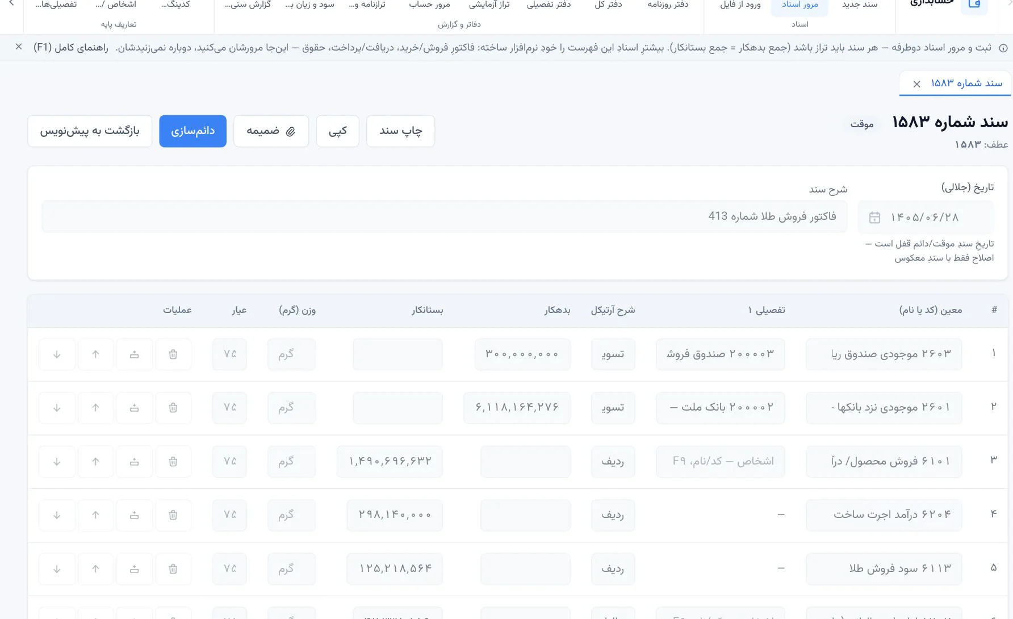The height and width of the screenshot is (619, 1013).
Task: Open مرور حساب report
Action: (429, 5)
